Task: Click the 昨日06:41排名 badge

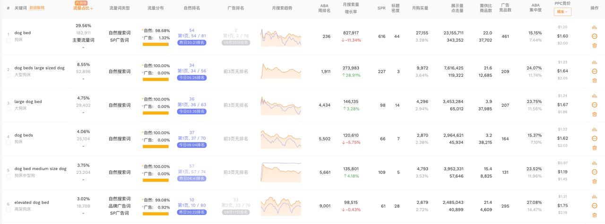Action: click(x=191, y=178)
